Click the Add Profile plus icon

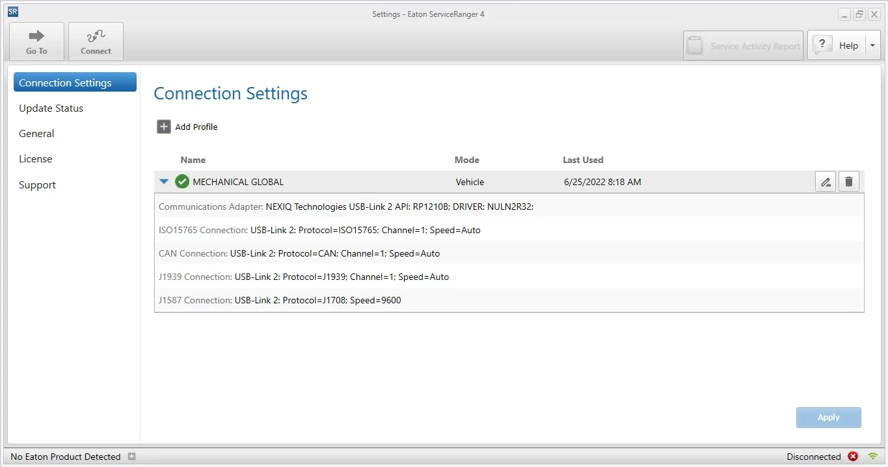[164, 127]
